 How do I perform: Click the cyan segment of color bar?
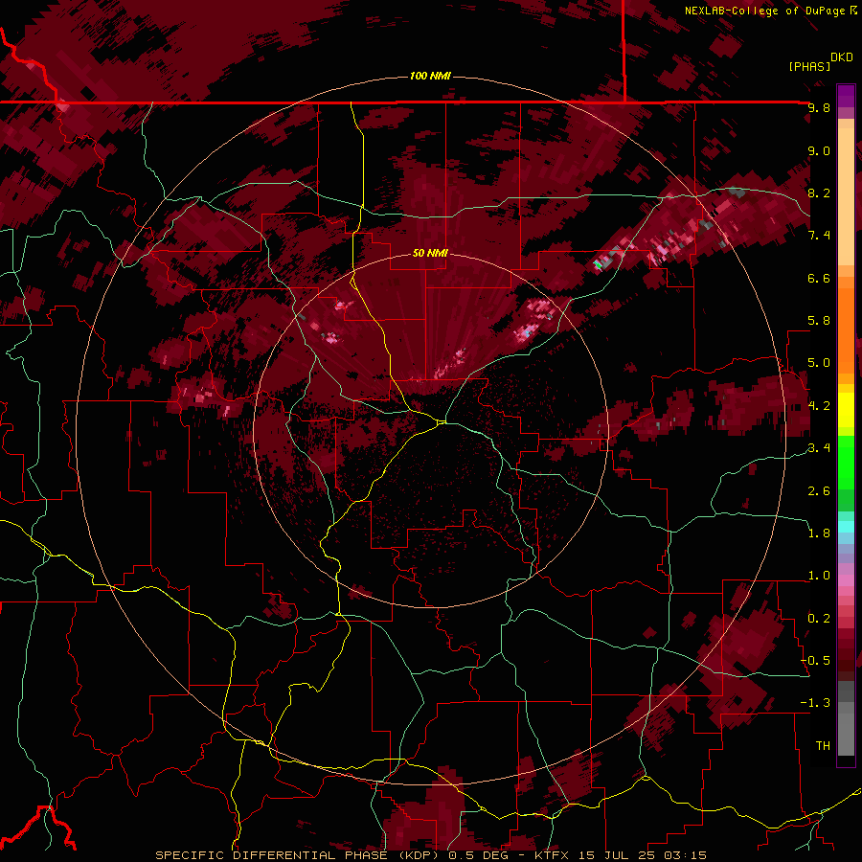point(846,527)
